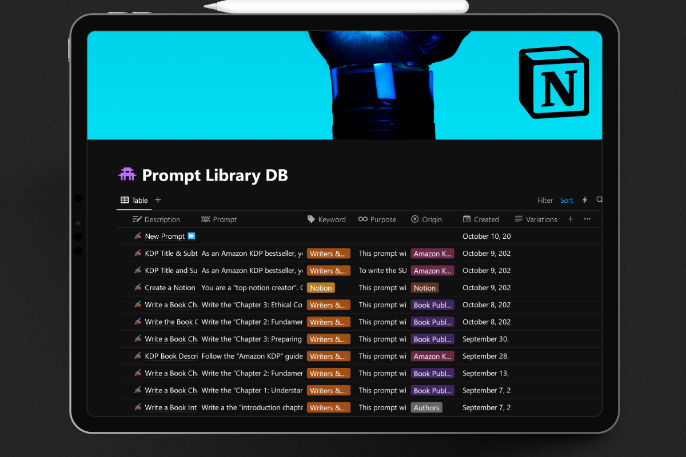Open the column options ellipsis menu
This screenshot has height=457, width=686.
(587, 219)
